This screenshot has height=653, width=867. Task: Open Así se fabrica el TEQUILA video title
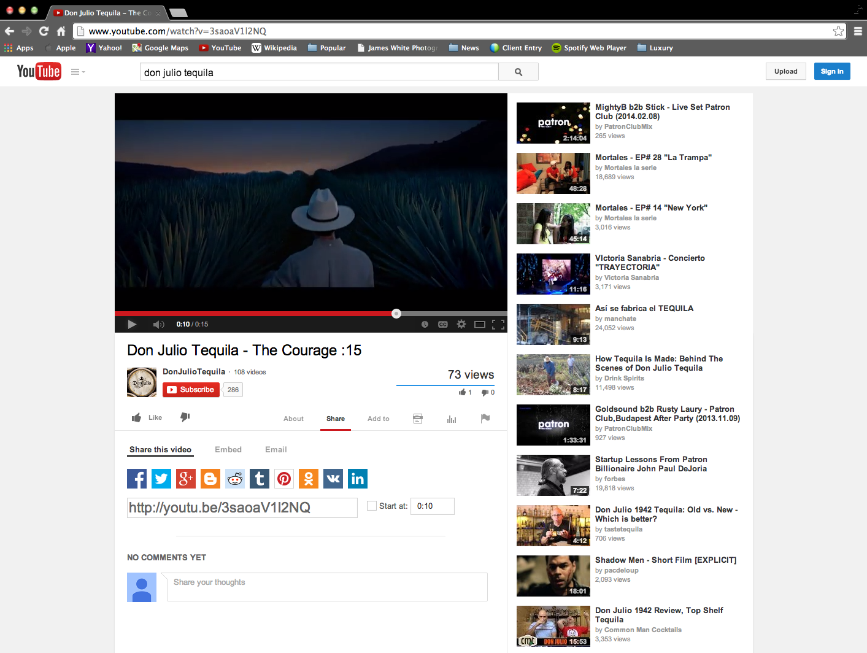(x=644, y=308)
